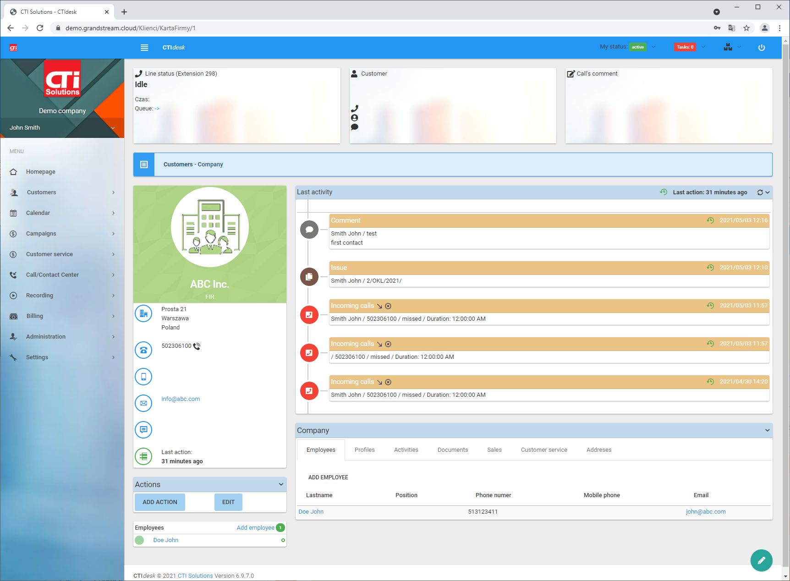Expand the Campaigns sidebar menu

62,234
